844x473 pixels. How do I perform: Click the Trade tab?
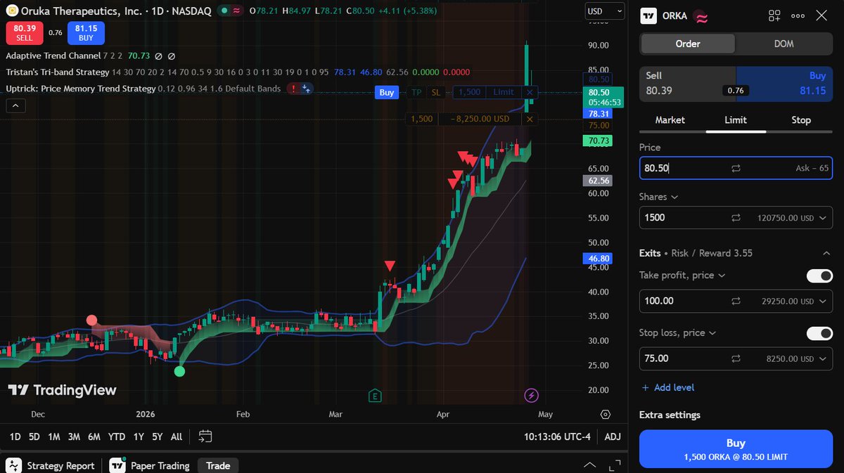(218, 465)
